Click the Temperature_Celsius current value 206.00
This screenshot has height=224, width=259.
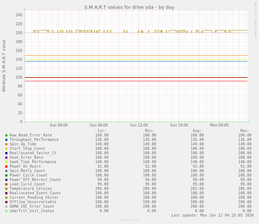click(x=102, y=188)
